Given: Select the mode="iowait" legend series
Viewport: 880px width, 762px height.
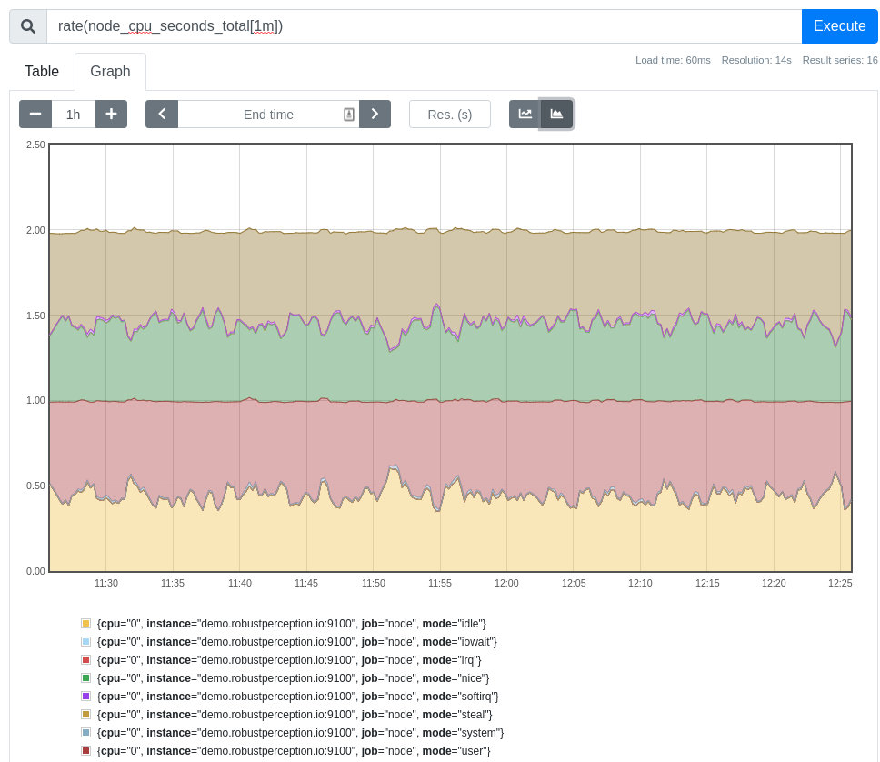Looking at the screenshot, I should pyautogui.click(x=297, y=641).
